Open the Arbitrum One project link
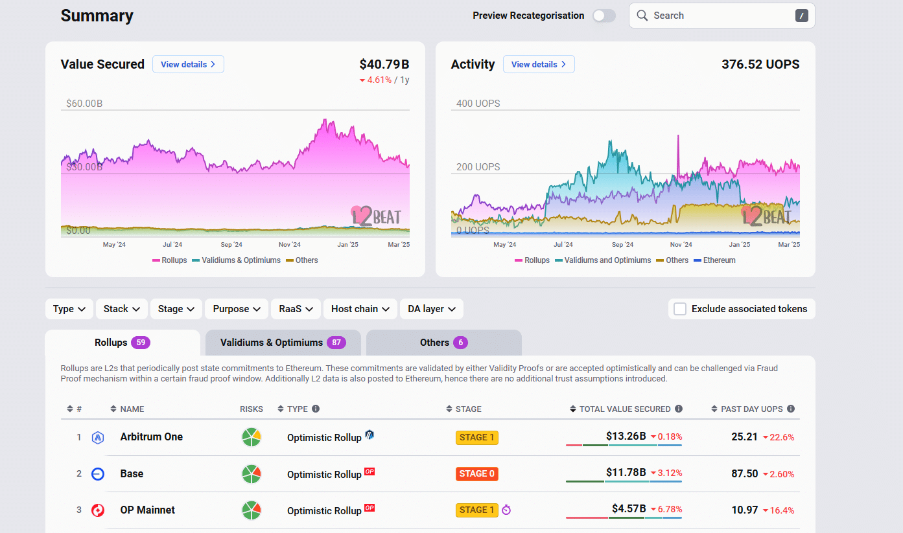 (152, 437)
